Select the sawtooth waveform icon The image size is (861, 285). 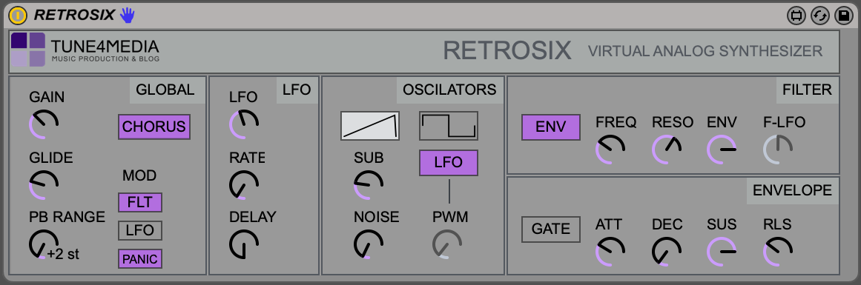pyautogui.click(x=369, y=126)
